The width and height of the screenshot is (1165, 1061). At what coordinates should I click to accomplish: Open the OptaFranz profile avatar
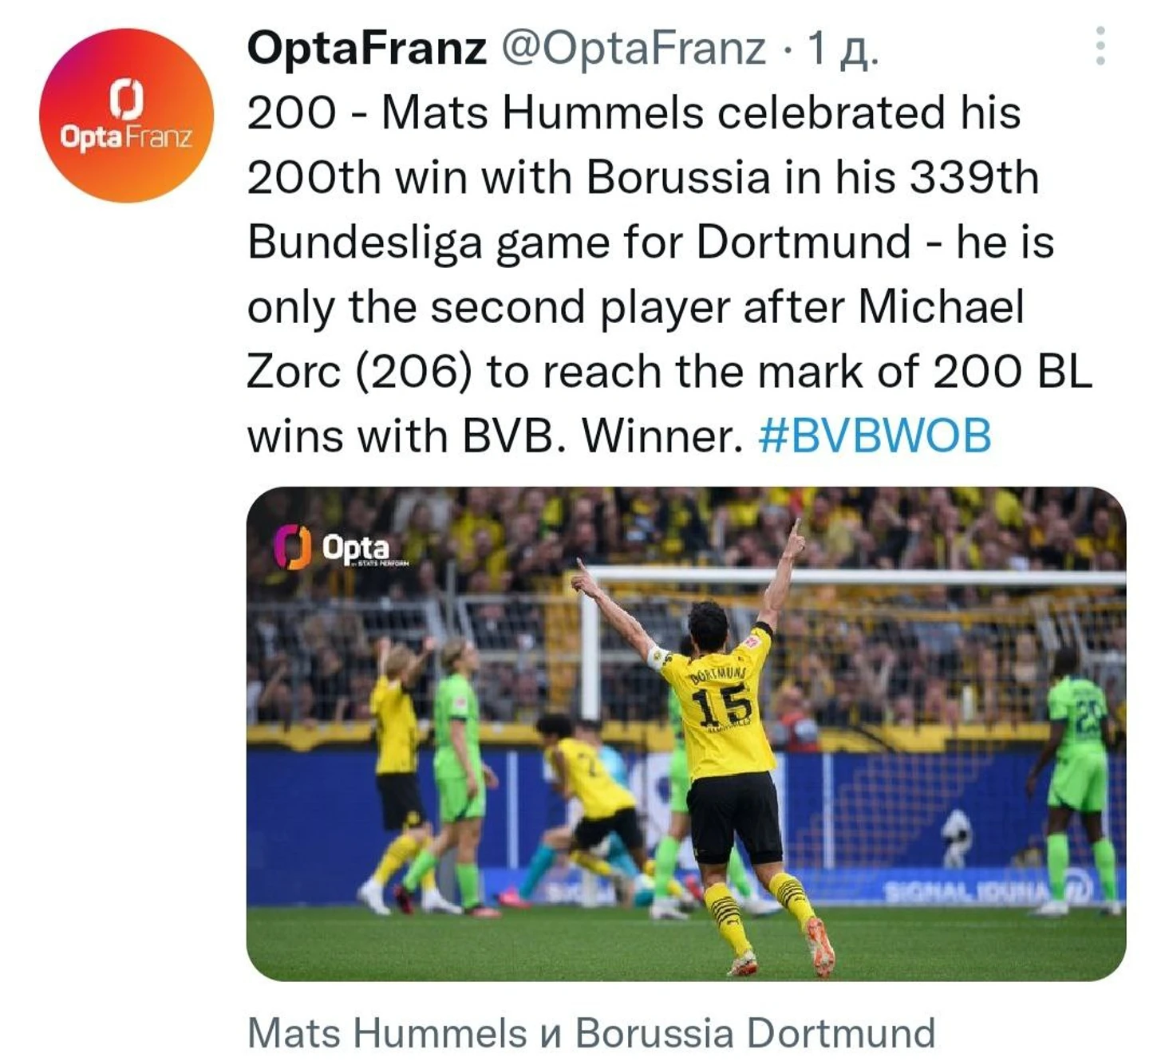point(126,115)
